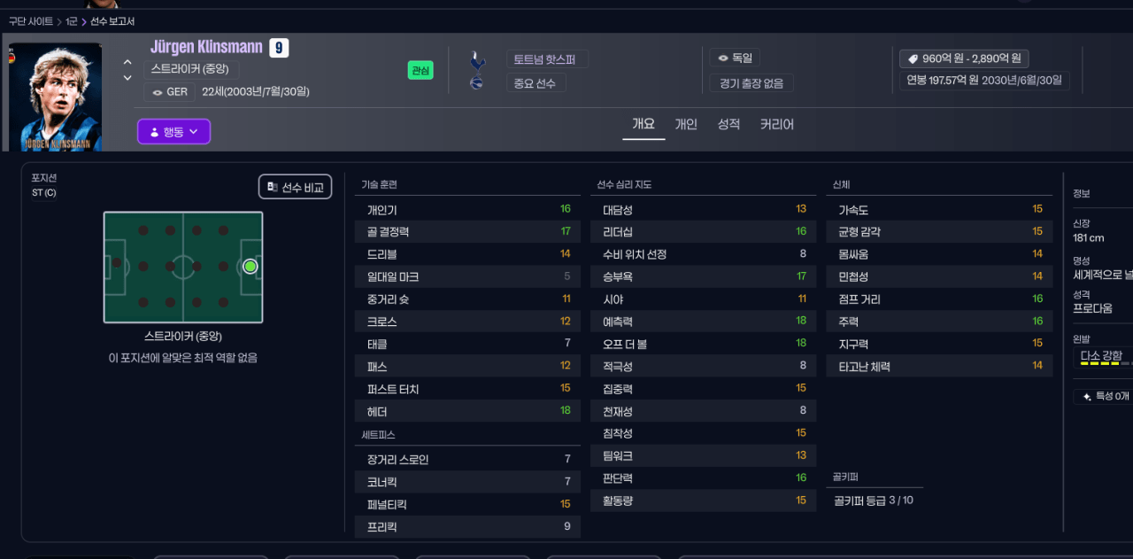
Task: Click the 관심 status badge
Action: pyautogui.click(x=420, y=70)
